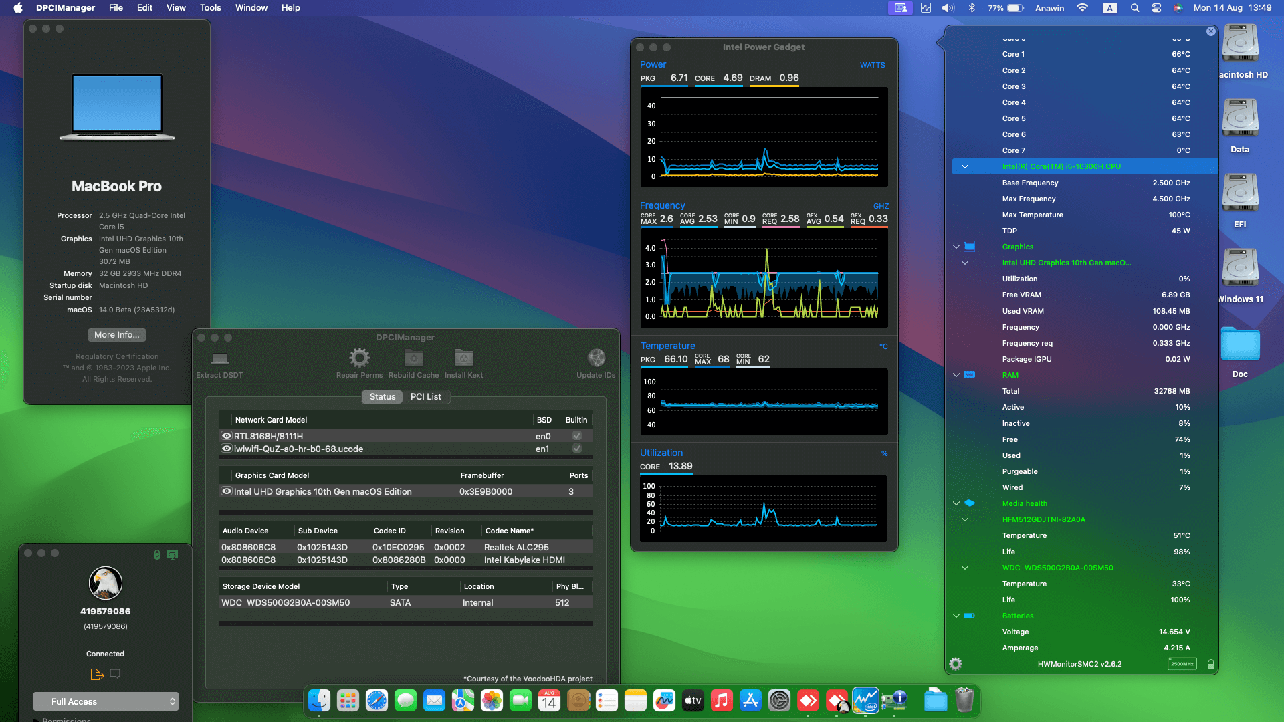Click the Rebuild Cache toolbar icon
The height and width of the screenshot is (722, 1284).
point(413,358)
